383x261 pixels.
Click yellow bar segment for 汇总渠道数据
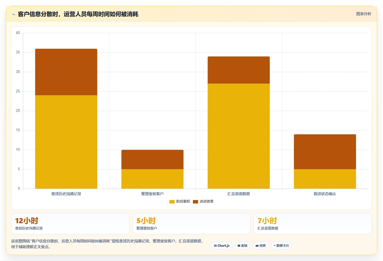coord(239,136)
